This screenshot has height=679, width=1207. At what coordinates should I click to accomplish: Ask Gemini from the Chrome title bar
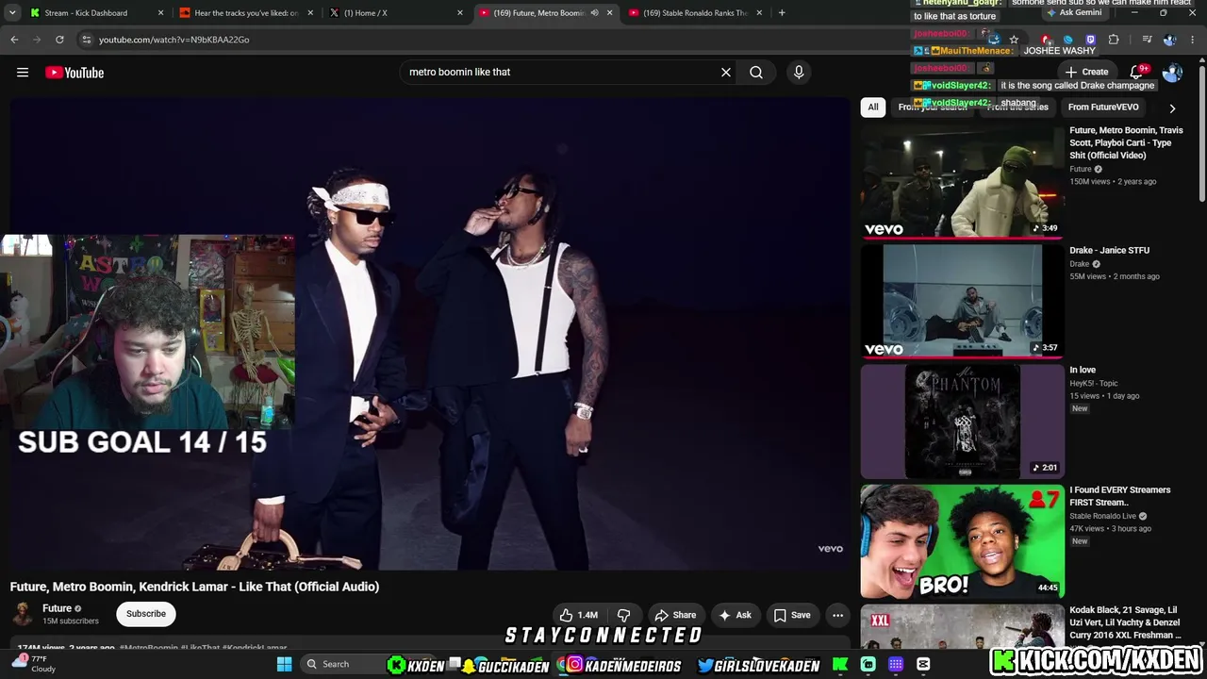[1073, 13]
